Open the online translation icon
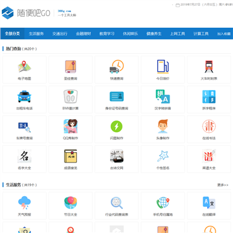Viewport: 233px width, 233px height. [x=209, y=203]
